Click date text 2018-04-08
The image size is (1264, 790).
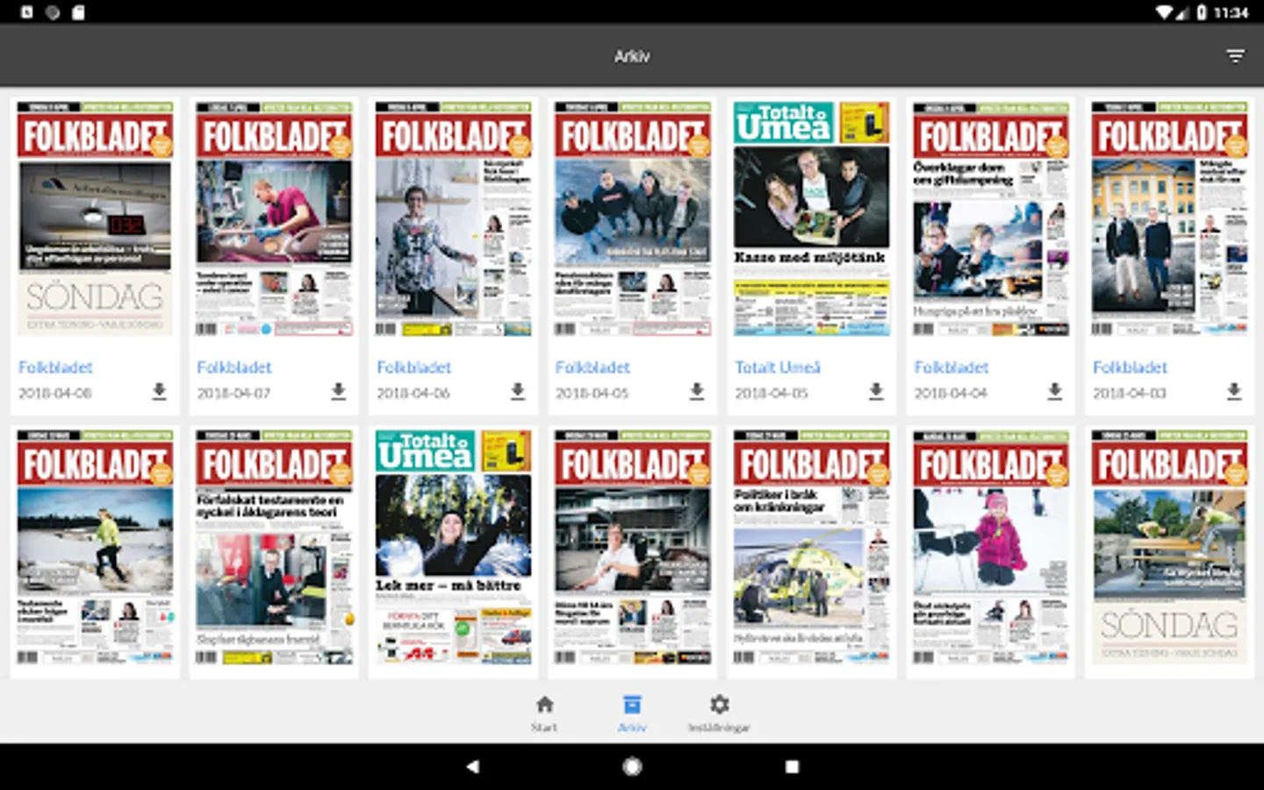pyautogui.click(x=55, y=393)
